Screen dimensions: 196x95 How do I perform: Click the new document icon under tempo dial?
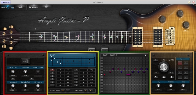(x=172, y=77)
